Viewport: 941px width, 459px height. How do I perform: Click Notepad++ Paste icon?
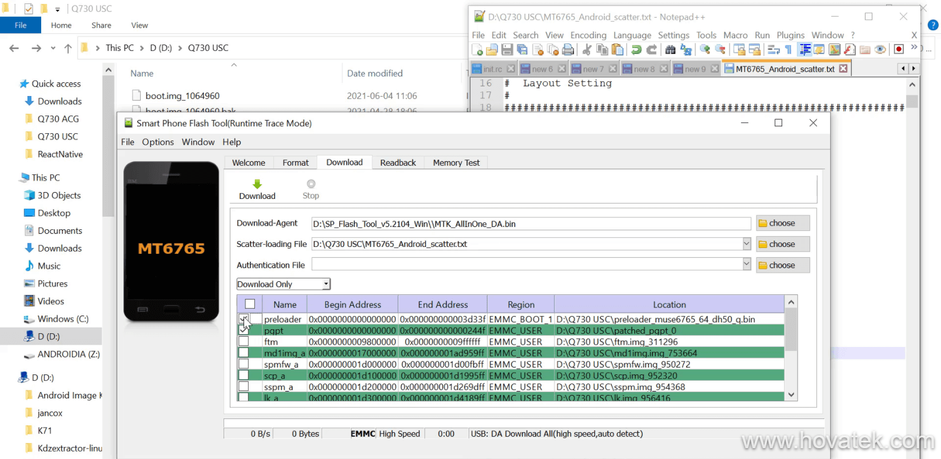(617, 50)
